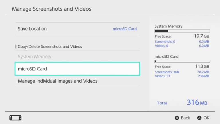Select the highlighted microSD Card option

[x=77, y=69]
